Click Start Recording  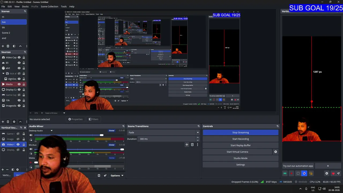point(241,139)
